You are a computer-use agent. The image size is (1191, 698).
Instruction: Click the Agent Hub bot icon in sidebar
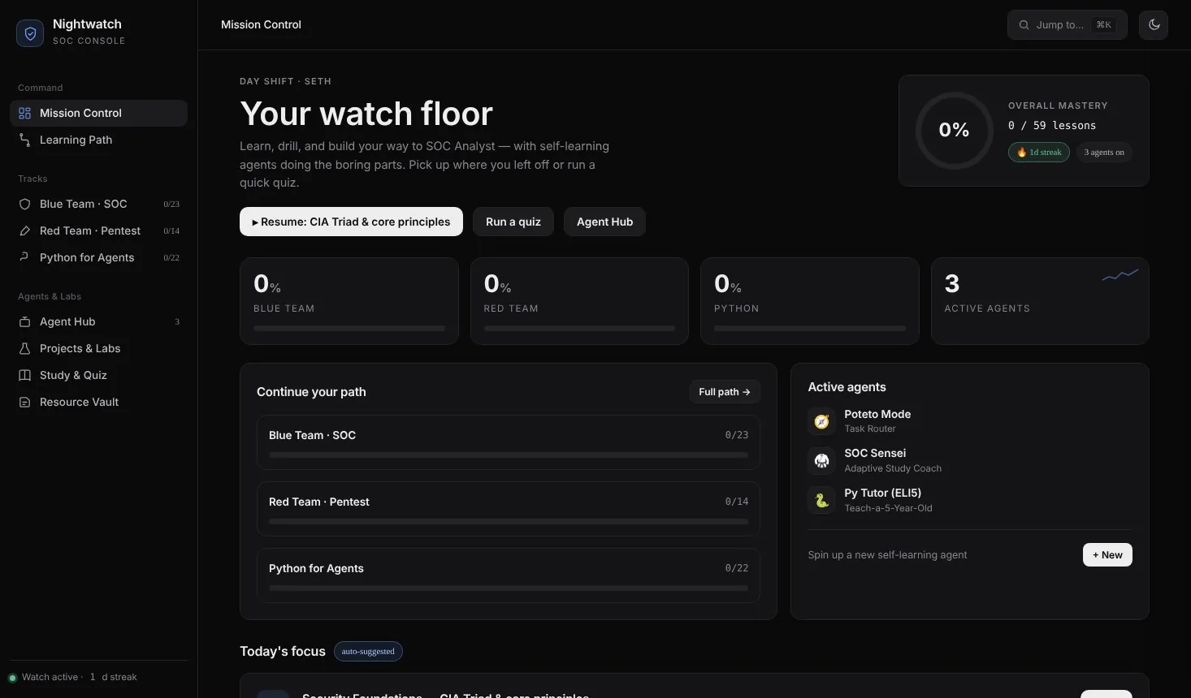tap(24, 322)
